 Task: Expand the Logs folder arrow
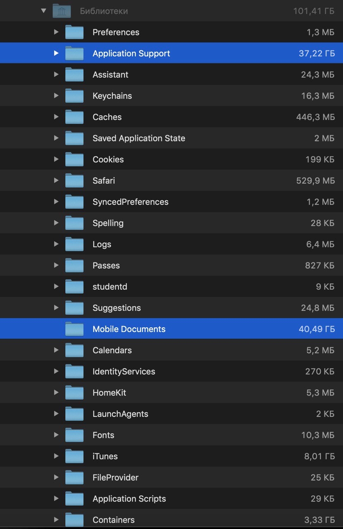point(56,244)
